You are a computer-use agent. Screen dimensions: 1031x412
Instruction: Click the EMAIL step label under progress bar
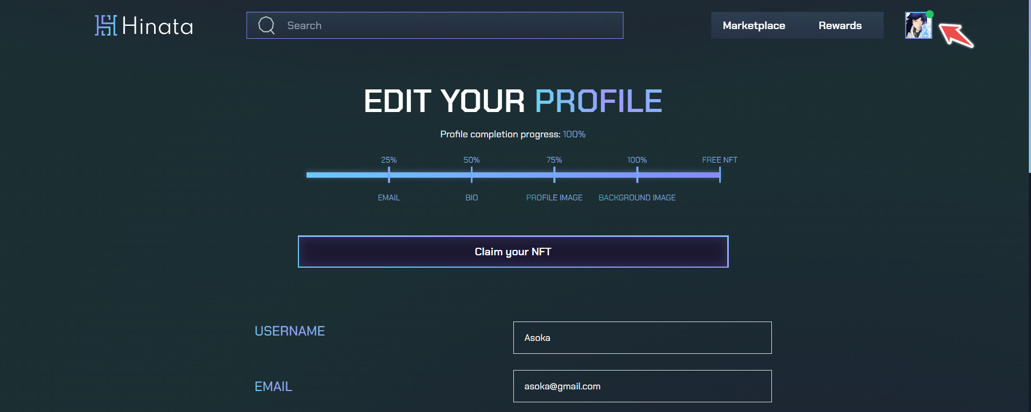tap(389, 198)
